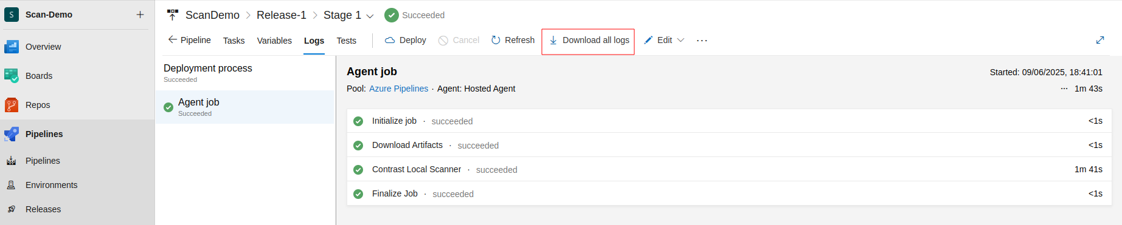Open the ellipsis menu near 1m 43s
The width and height of the screenshot is (1122, 225).
point(1064,89)
